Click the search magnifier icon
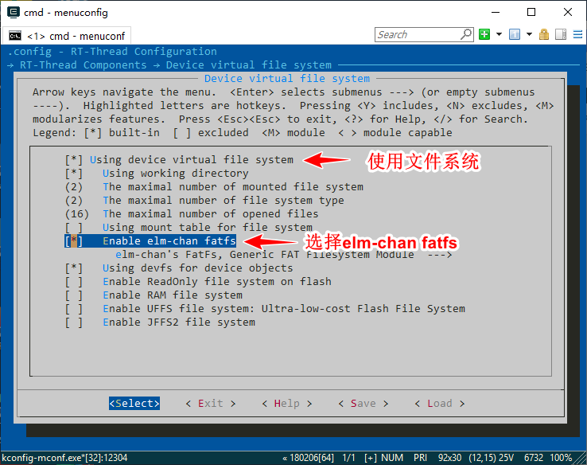This screenshot has width=587, height=465. 466,34
